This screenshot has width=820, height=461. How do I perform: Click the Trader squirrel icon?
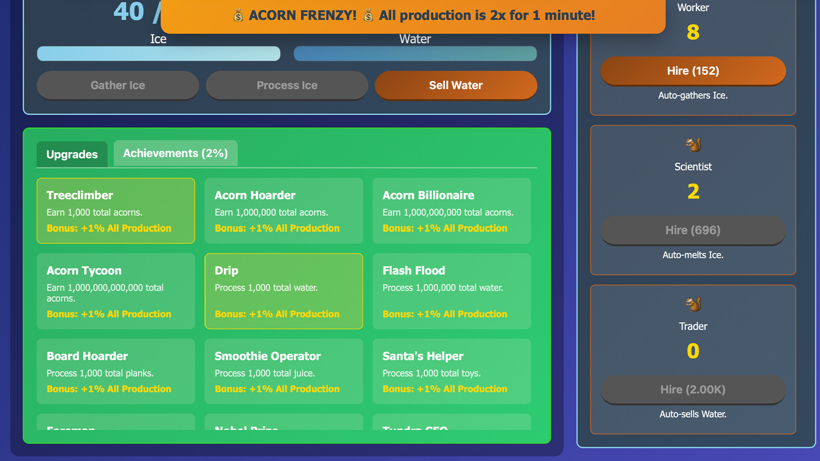[x=693, y=304]
